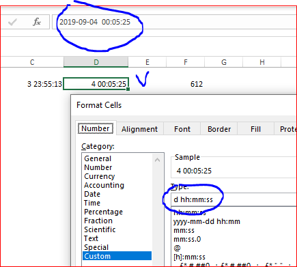
Task: Select column C header
Action: 32,62
